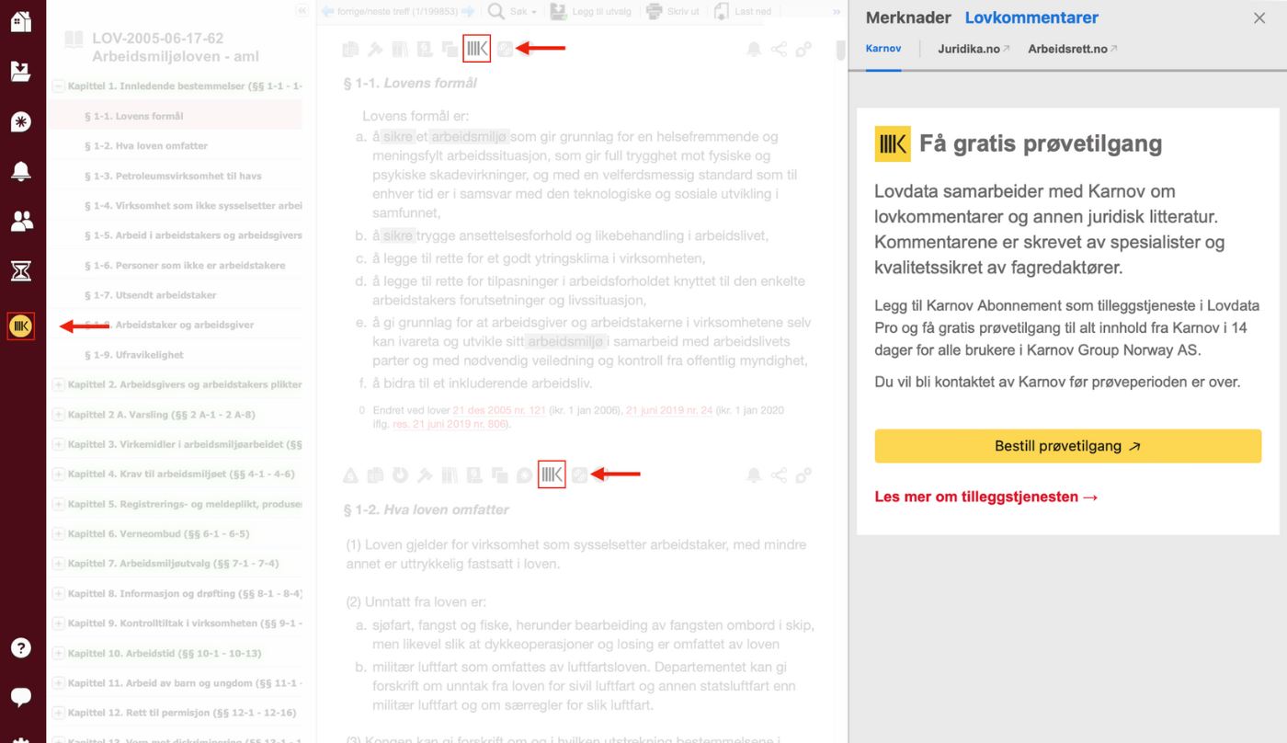Open the users group icon in the sidebar
Screen dimensions: 1287x743
point(21,221)
